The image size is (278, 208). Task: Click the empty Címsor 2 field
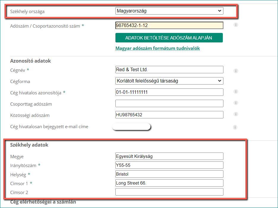tap(169, 192)
